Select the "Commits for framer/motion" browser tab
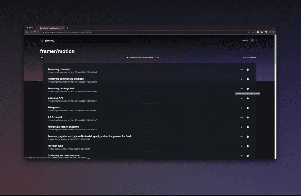The image size is (301, 196). coord(50,28)
